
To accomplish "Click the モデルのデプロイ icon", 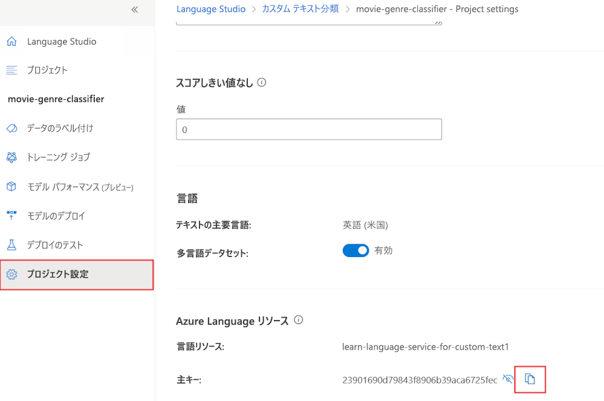I will (x=11, y=215).
